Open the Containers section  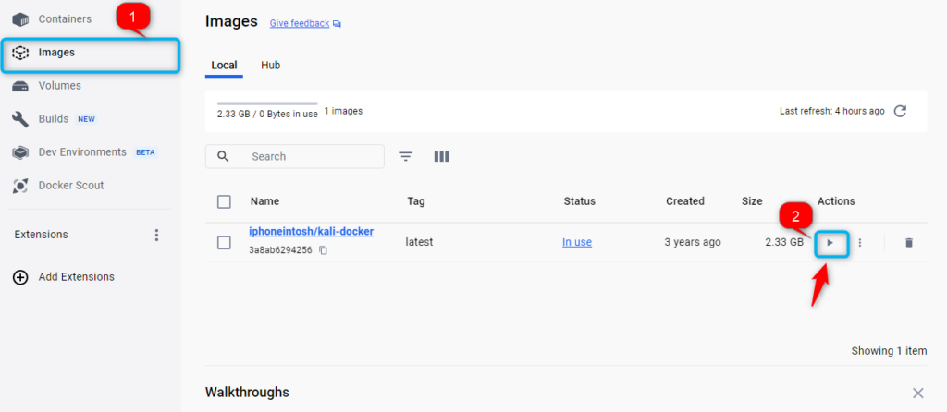65,18
